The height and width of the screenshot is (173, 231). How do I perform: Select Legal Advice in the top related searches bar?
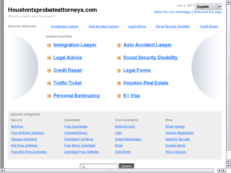[137, 26]
